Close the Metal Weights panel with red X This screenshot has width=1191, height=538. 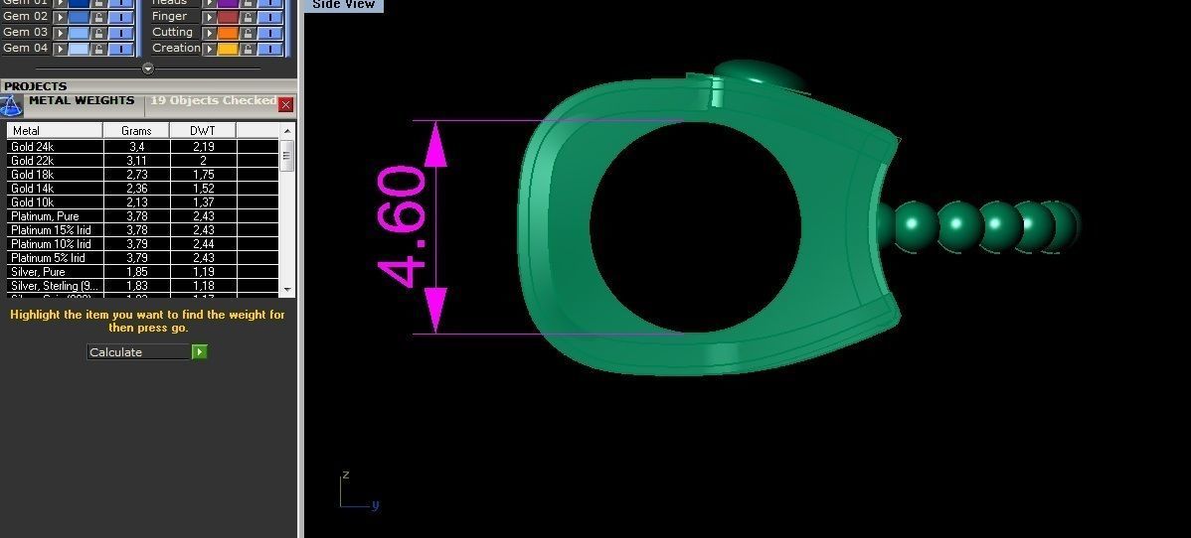(x=285, y=104)
